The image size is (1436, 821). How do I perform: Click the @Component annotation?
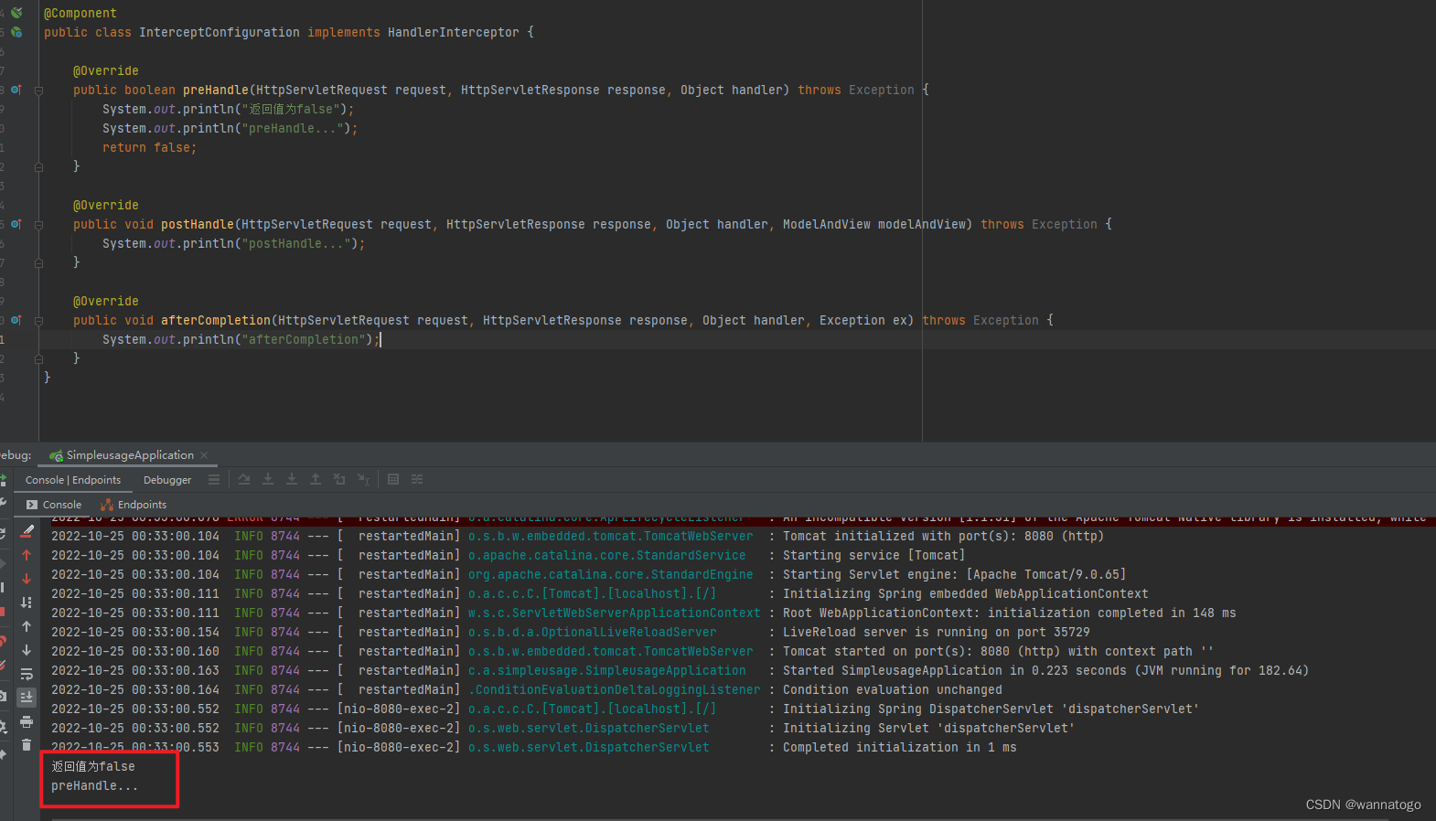tap(80, 13)
